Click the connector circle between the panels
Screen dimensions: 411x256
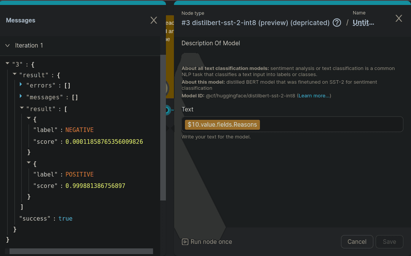click(167, 110)
